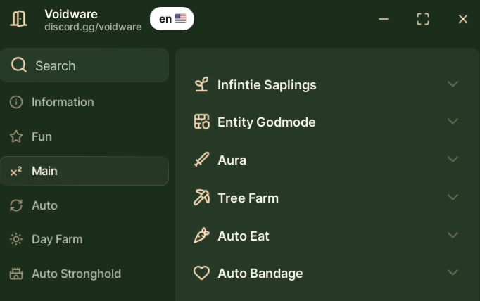
Task: Expand the Aura options chevron
Action: 453,160
